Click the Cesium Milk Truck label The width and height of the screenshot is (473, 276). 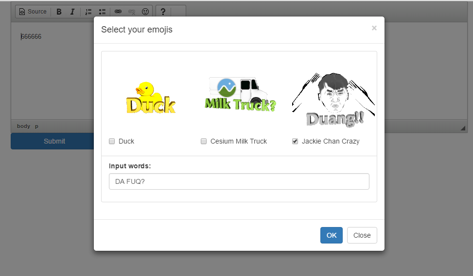coord(239,141)
